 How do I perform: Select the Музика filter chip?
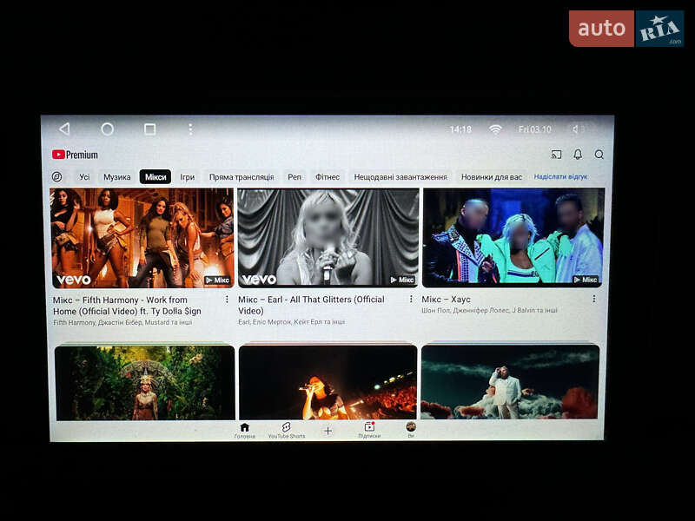tap(116, 177)
